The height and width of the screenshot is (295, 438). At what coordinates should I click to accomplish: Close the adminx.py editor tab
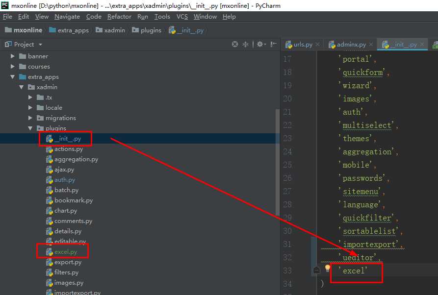(x=371, y=45)
